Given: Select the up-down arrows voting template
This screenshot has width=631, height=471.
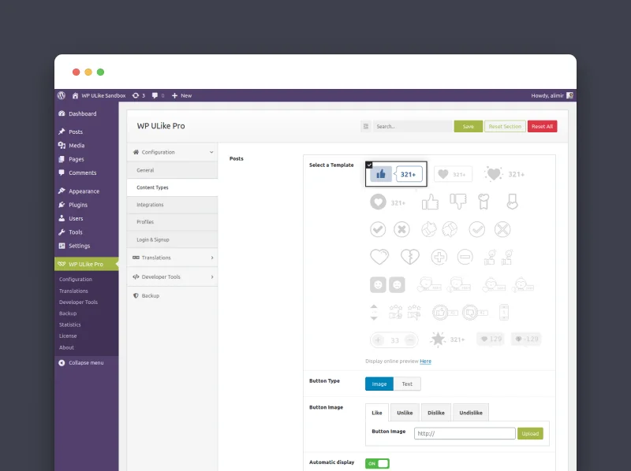Looking at the screenshot, I should [x=372, y=311].
